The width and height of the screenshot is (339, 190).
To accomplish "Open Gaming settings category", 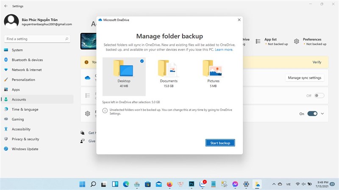I will 37,119.
